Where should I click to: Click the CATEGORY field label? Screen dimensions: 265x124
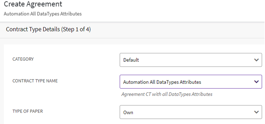23,59
